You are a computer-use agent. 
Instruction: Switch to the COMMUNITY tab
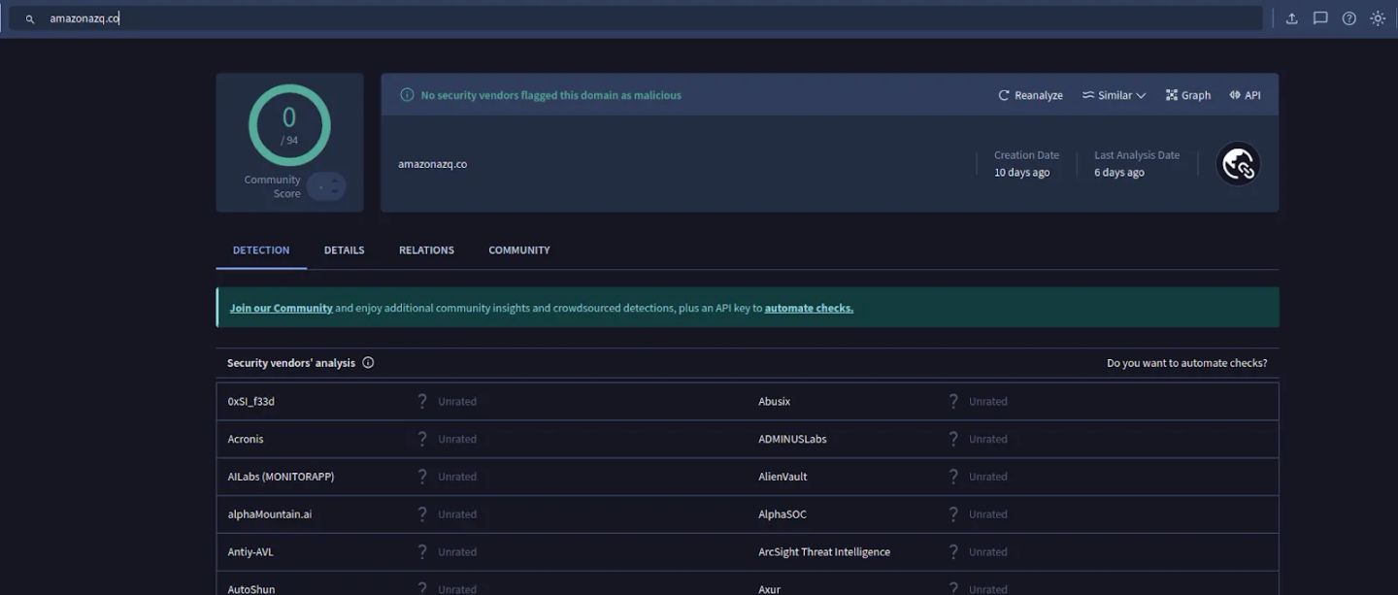click(519, 250)
